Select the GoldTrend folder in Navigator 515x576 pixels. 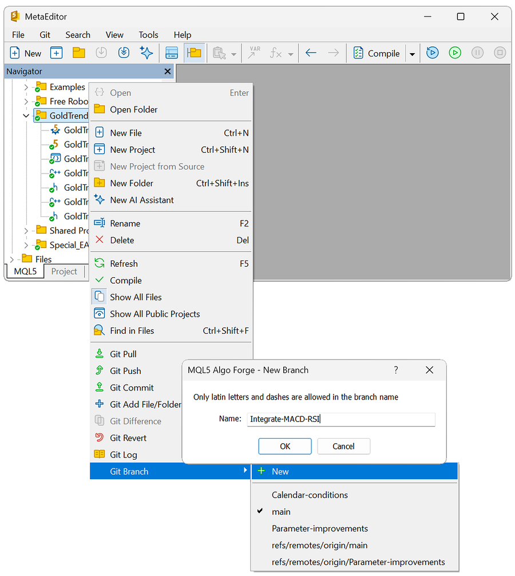(62, 116)
